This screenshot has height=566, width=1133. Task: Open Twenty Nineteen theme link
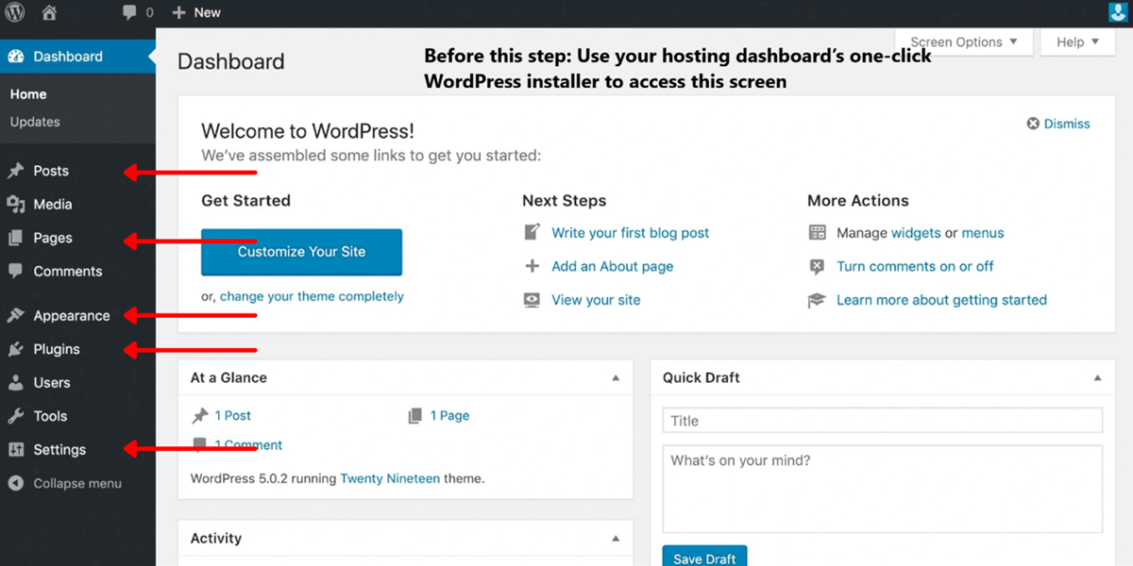click(x=390, y=478)
